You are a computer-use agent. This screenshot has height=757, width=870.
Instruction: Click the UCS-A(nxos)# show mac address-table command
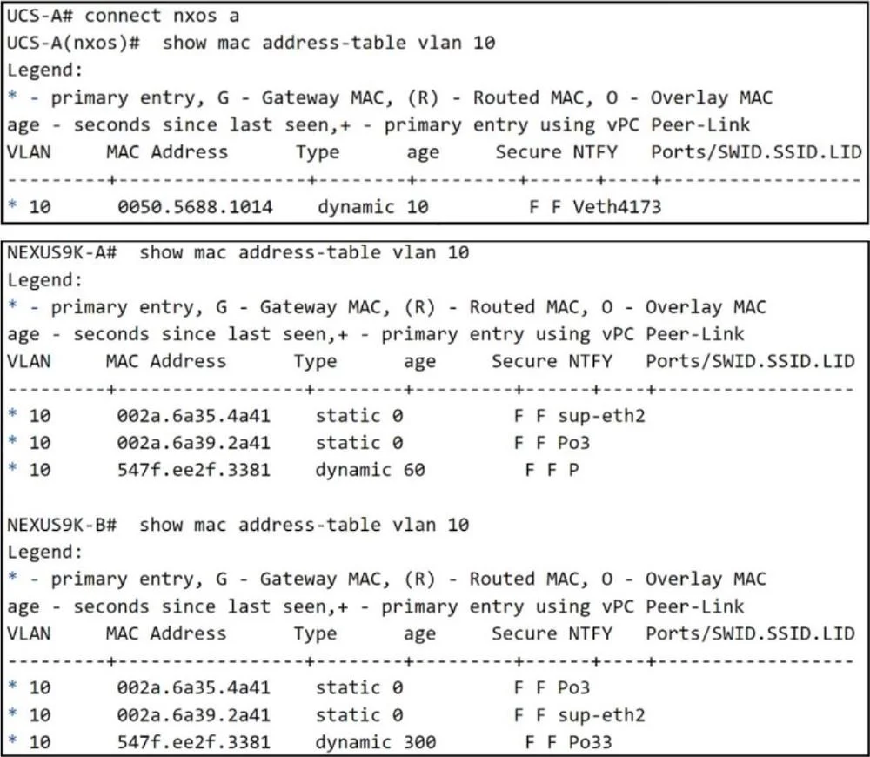tap(251, 43)
